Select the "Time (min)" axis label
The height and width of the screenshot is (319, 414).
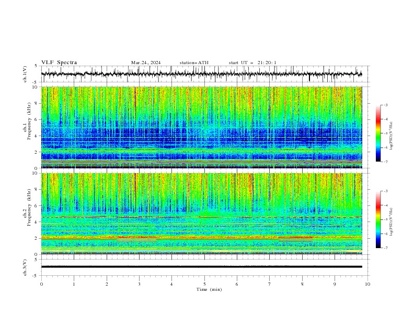click(209, 289)
